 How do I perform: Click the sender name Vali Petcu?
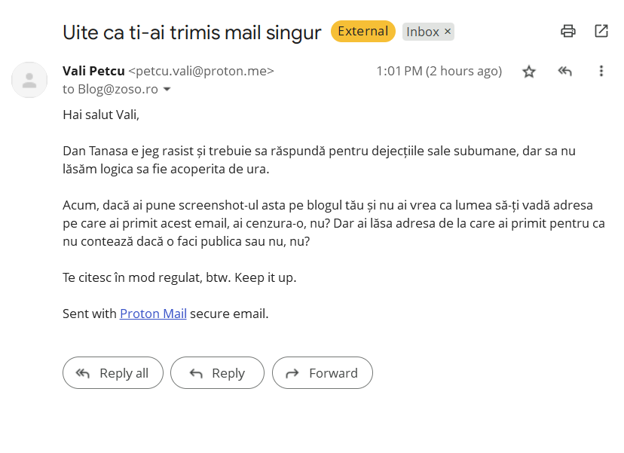93,71
